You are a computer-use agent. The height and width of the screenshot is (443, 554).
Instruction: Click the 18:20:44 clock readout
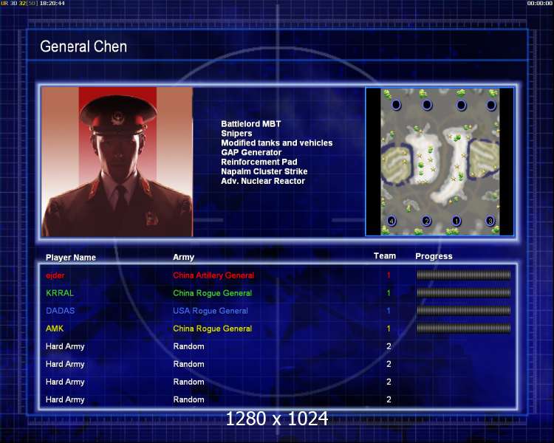[x=52, y=3]
